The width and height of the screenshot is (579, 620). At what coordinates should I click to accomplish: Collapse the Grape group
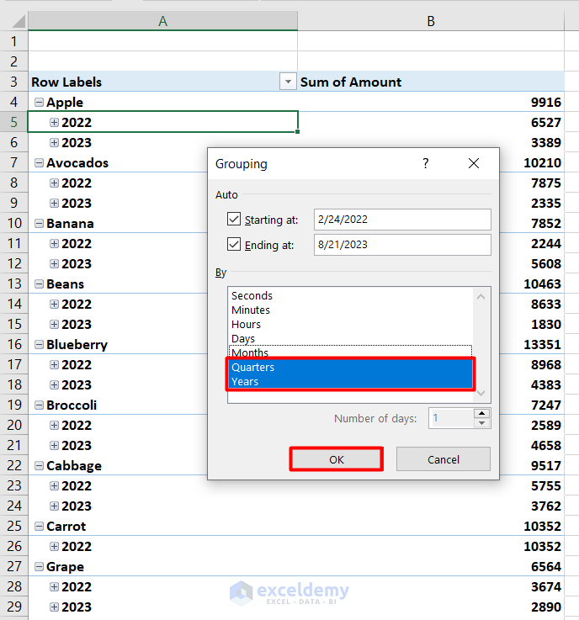[39, 567]
